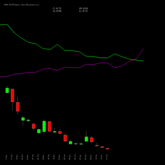
Task: Click the red candle for 19 Dec
Action: 18,107
